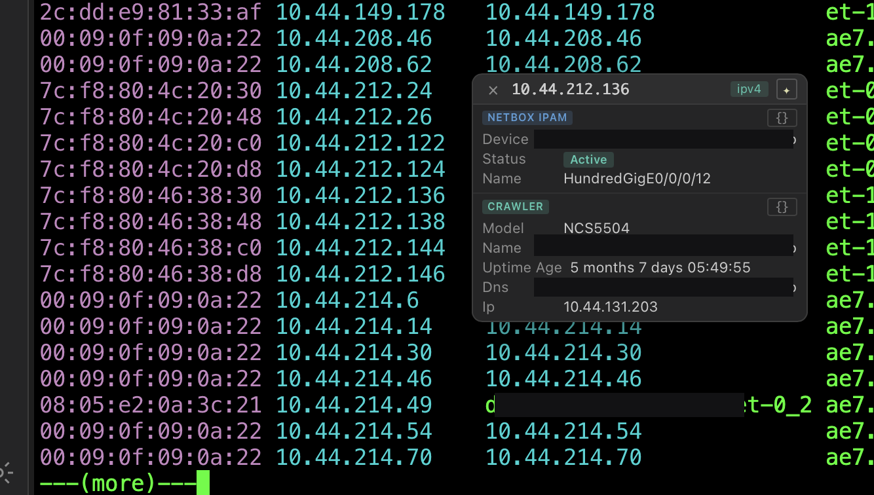Click the interface name HundredGigE0/0/0/12
The image size is (874, 495).
[637, 178]
